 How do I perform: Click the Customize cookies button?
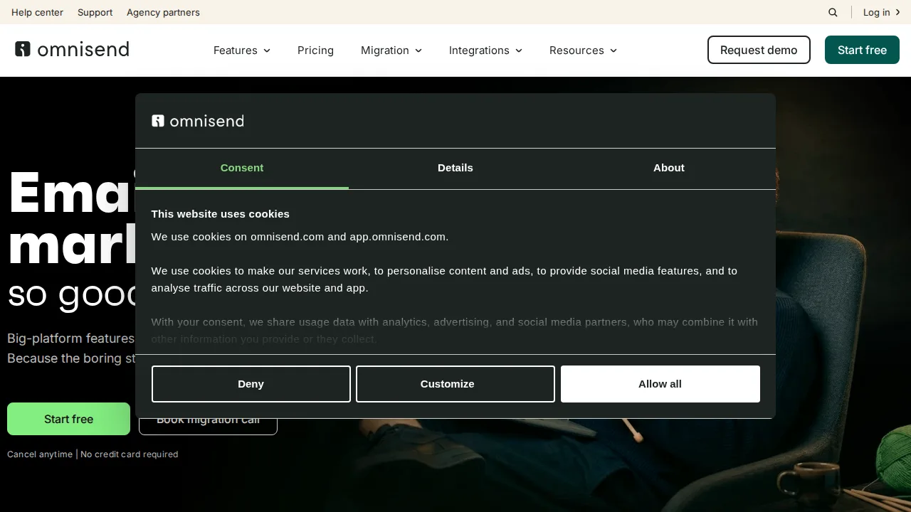455,384
